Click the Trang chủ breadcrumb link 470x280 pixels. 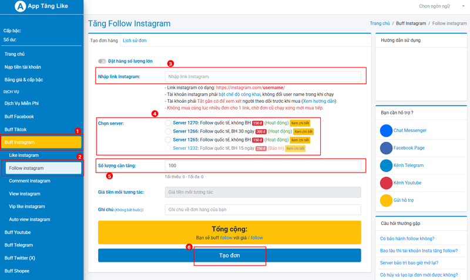(x=380, y=23)
